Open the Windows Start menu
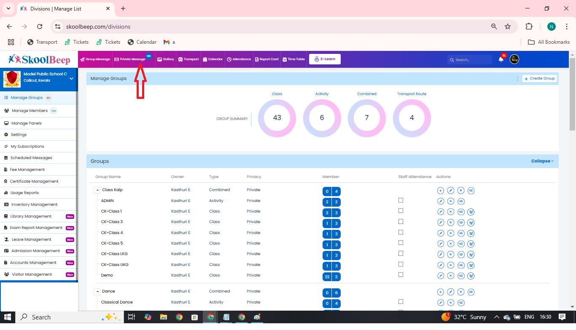 [x=8, y=317]
